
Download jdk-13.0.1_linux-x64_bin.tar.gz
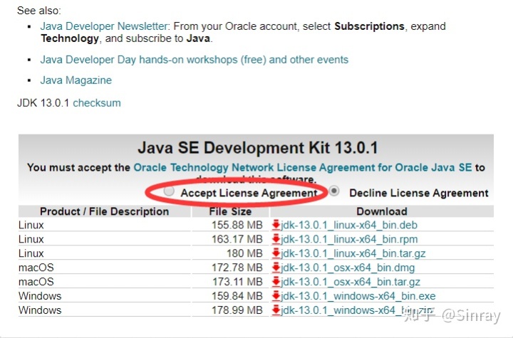point(353,253)
